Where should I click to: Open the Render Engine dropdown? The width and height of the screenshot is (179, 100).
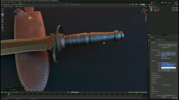(x=170, y=40)
